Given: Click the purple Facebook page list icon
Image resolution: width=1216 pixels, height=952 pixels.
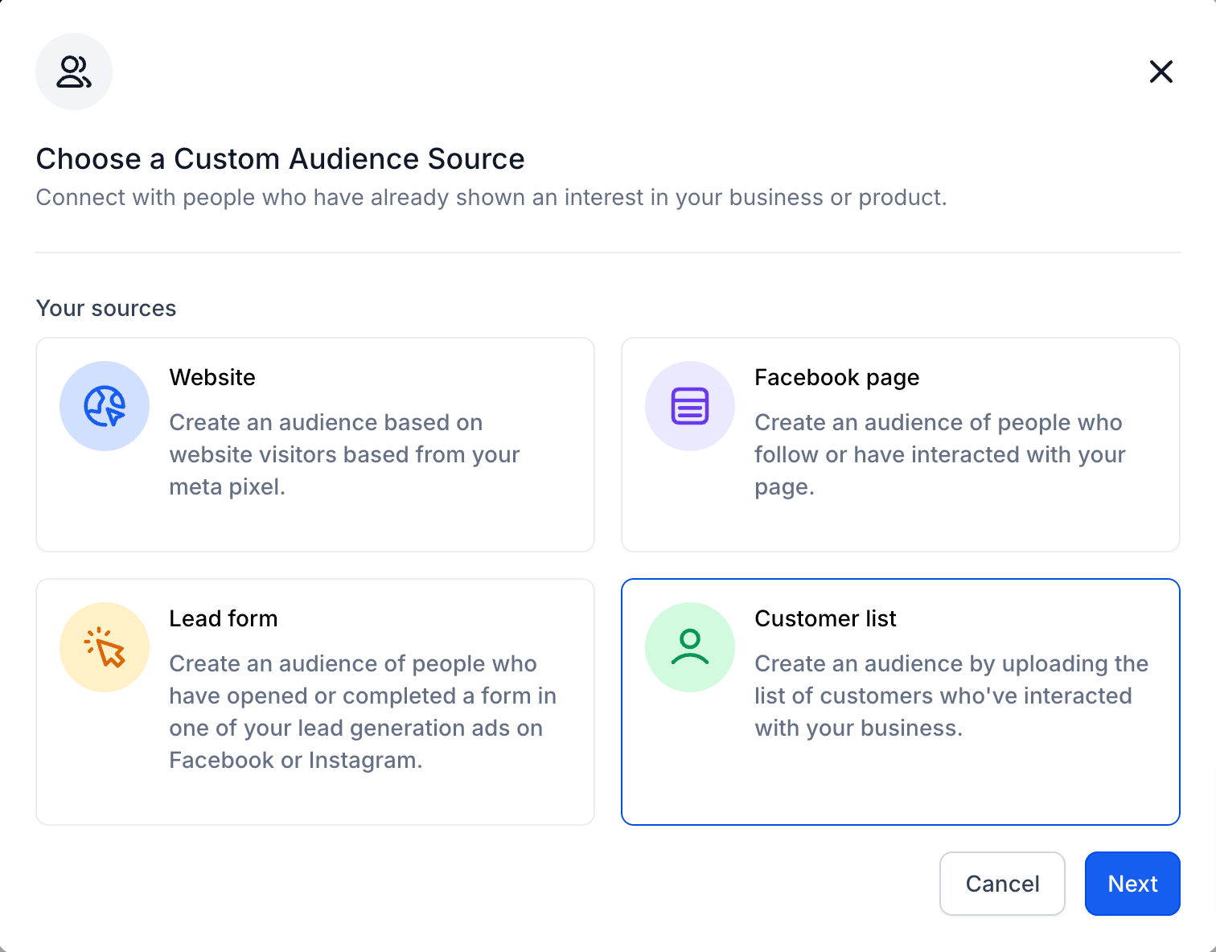Looking at the screenshot, I should (x=690, y=406).
